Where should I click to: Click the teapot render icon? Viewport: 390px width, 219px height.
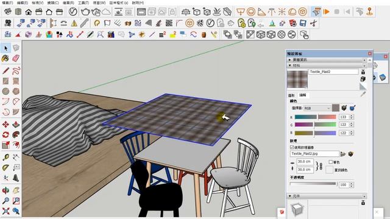coord(85,12)
